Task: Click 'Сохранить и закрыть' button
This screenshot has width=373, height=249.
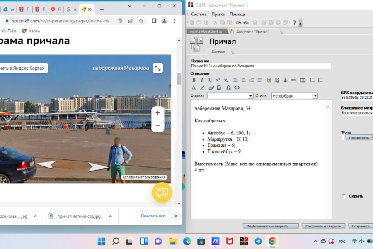Action: (323, 226)
